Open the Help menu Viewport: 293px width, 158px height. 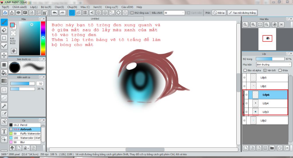139,7
